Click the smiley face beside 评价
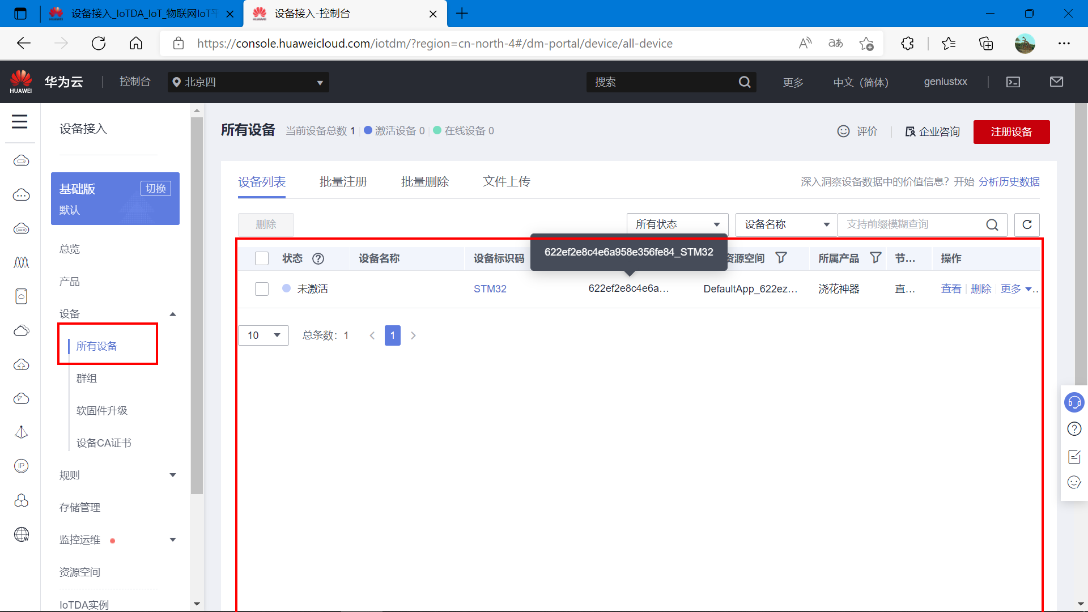The width and height of the screenshot is (1088, 612). coord(843,131)
